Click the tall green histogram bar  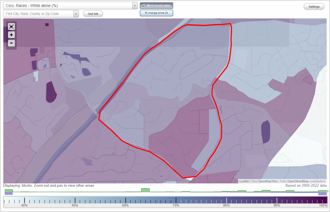coord(145,190)
